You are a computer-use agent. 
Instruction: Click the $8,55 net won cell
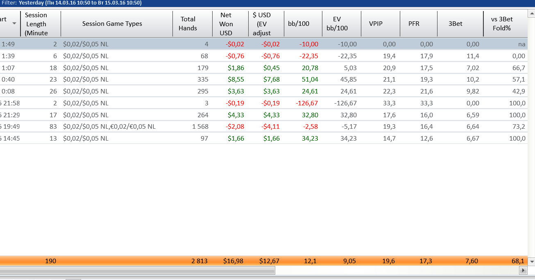click(236, 80)
